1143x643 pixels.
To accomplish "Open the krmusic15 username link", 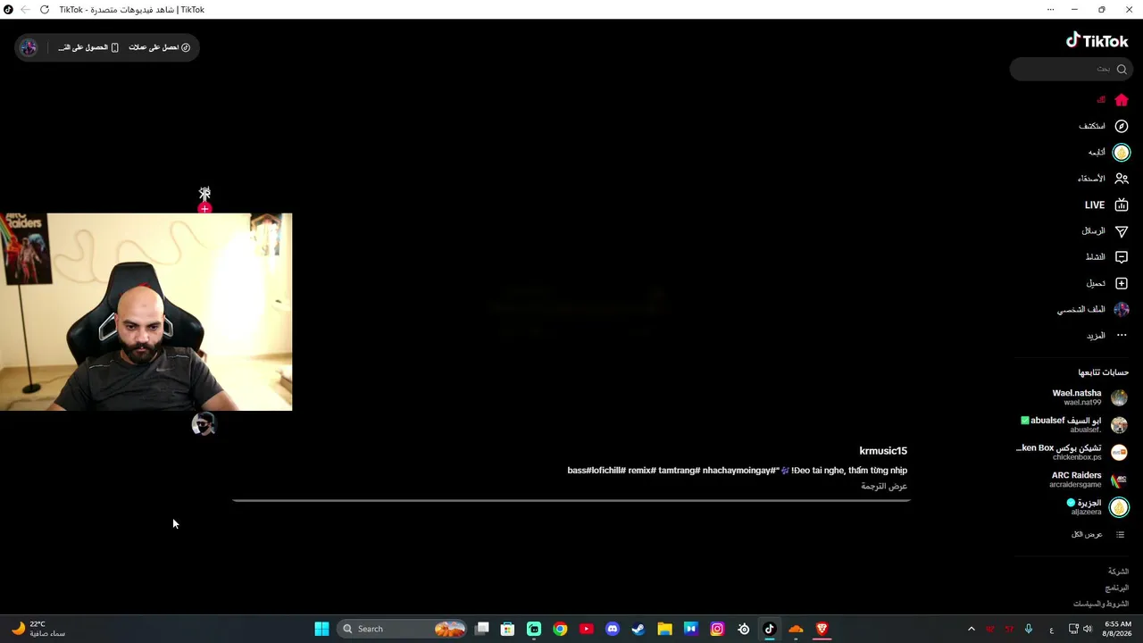I will tap(883, 451).
